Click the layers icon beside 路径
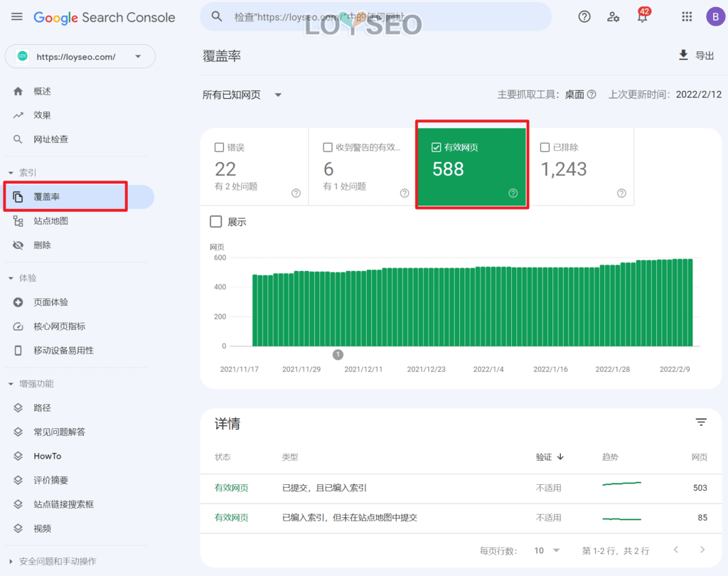728x576 pixels. (18, 408)
